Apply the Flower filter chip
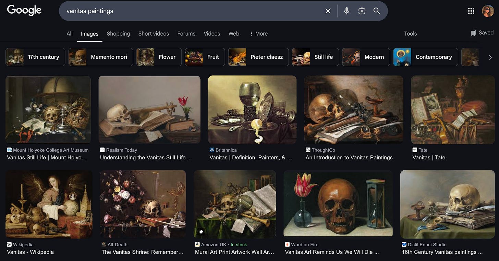 (x=158, y=57)
